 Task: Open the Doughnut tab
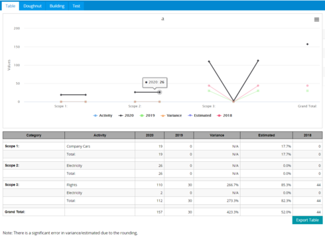(x=32, y=6)
